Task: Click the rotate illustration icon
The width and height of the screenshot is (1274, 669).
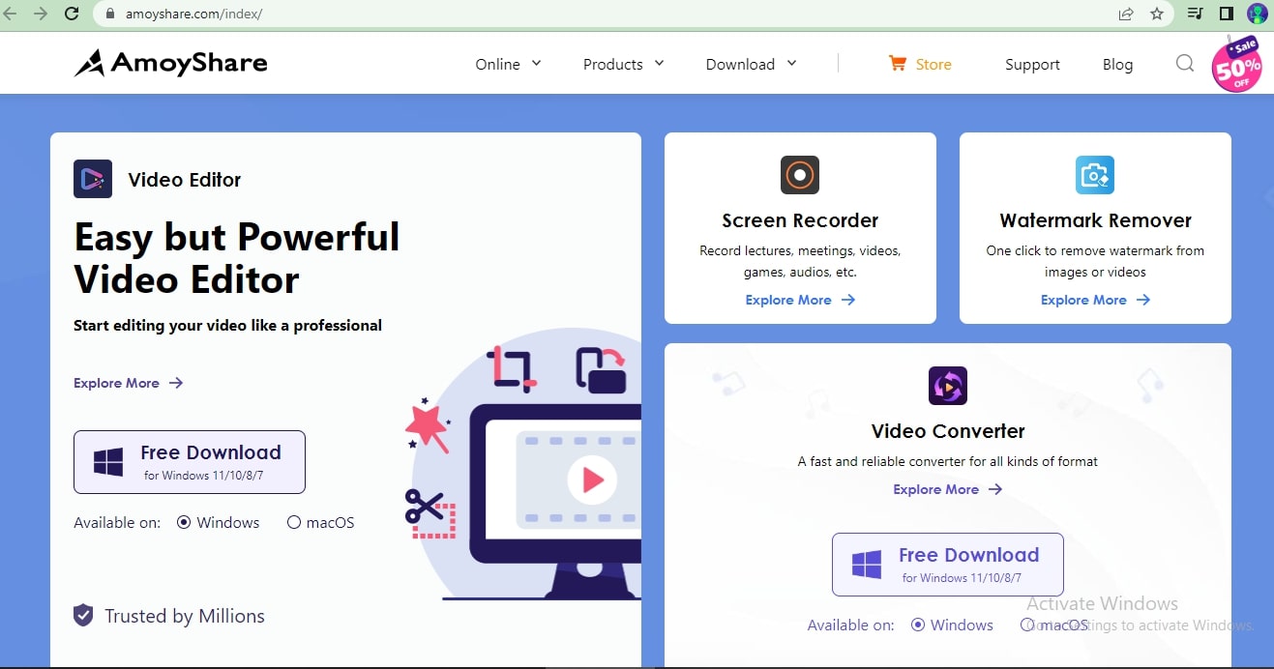Action: tap(601, 370)
